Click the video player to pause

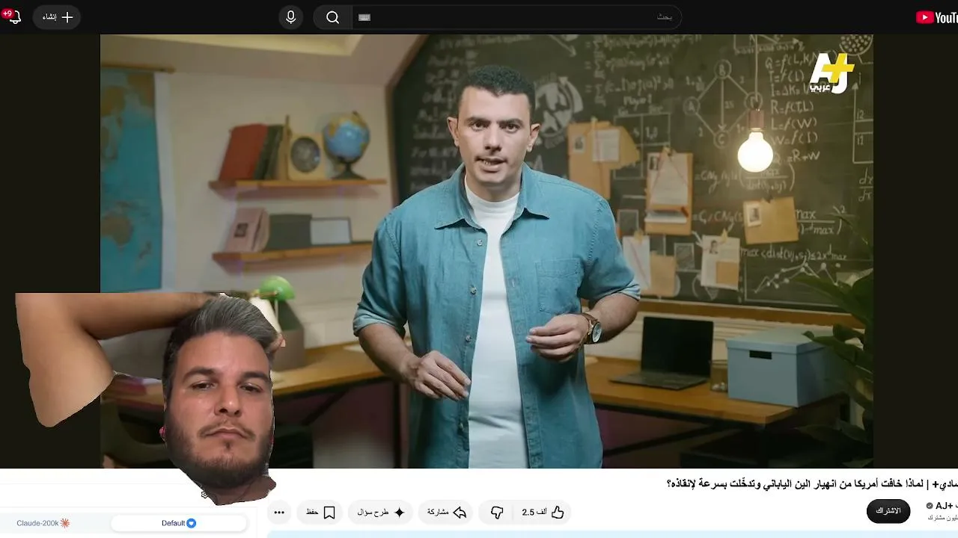pyautogui.click(x=486, y=251)
